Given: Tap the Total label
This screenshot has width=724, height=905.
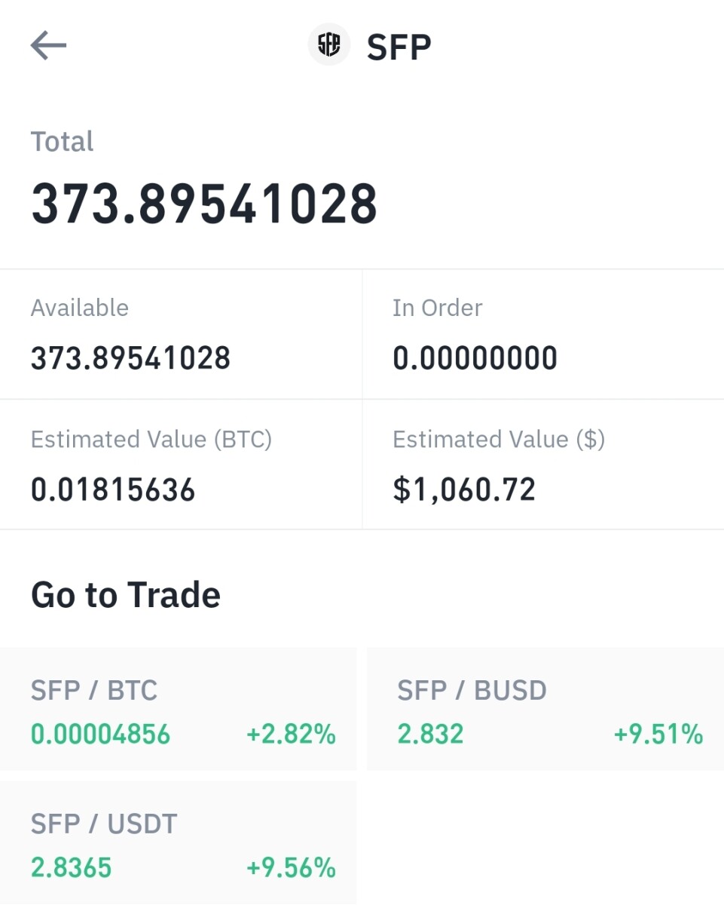Looking at the screenshot, I should pos(63,142).
